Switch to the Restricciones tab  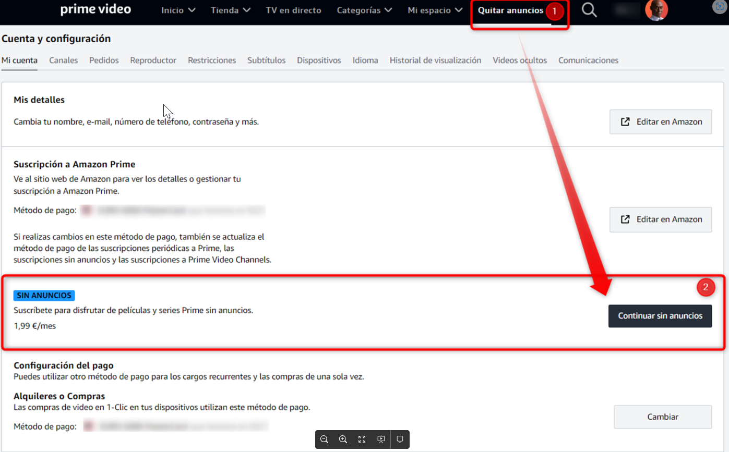(x=212, y=60)
